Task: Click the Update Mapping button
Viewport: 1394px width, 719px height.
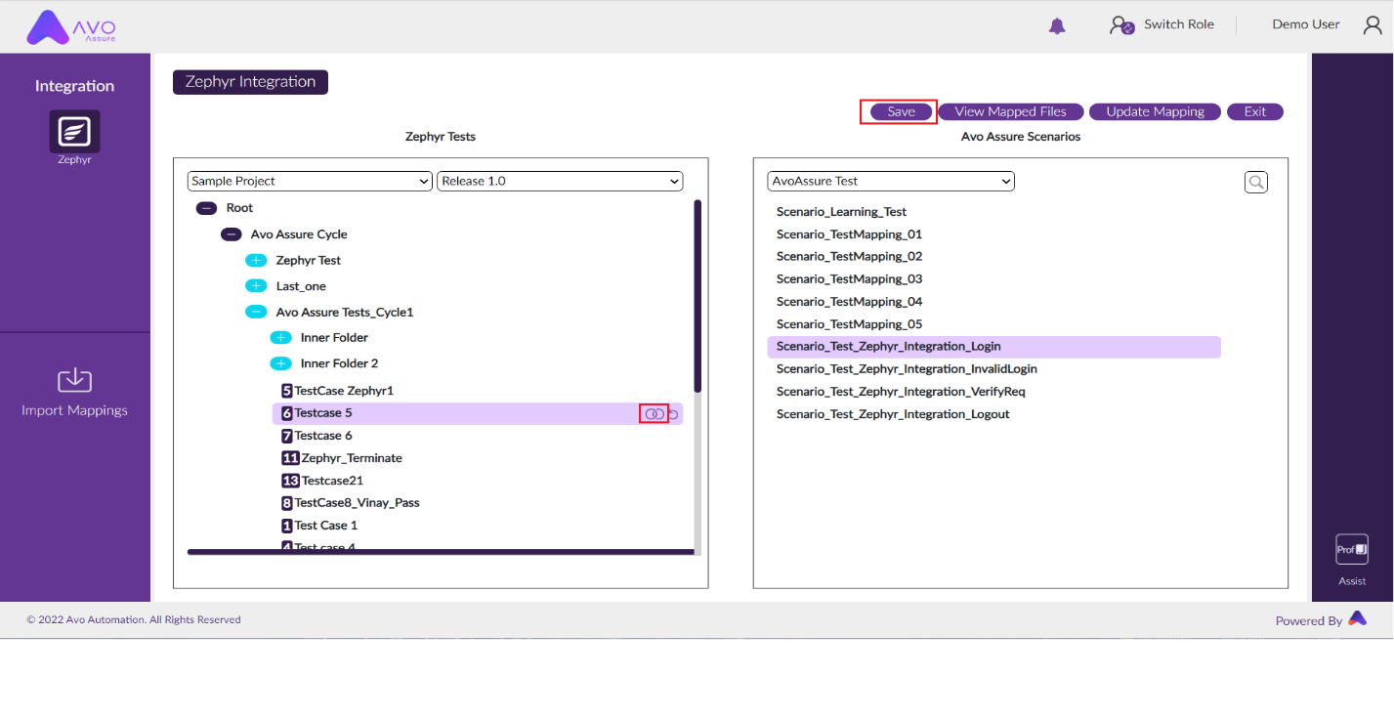Action: coord(1155,111)
